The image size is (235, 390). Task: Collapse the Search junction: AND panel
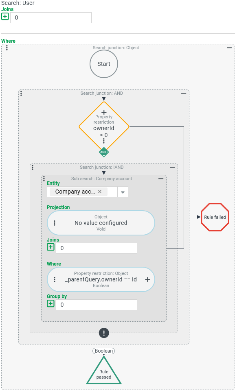184,93
